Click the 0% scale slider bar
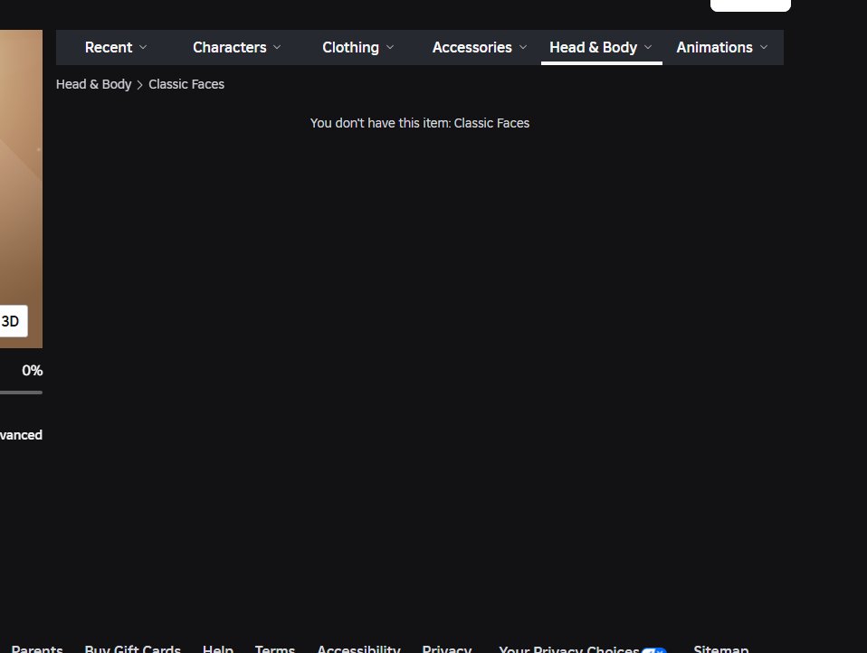The width and height of the screenshot is (867, 653). tap(21, 393)
